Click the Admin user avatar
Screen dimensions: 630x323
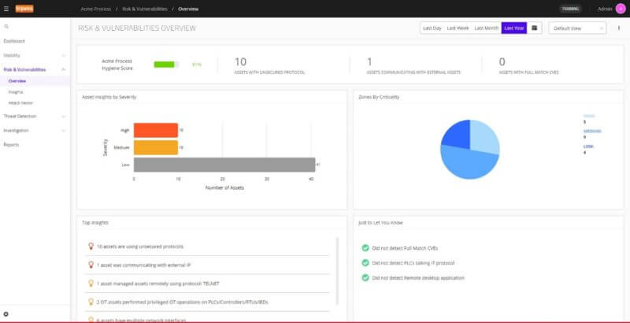[621, 9]
